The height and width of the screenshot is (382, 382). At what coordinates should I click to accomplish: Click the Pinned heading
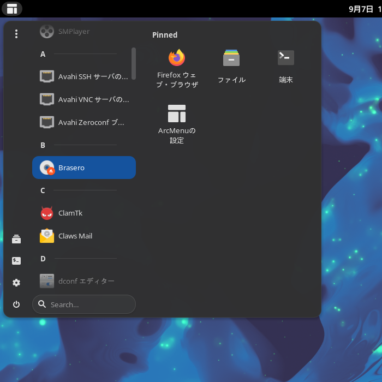165,35
